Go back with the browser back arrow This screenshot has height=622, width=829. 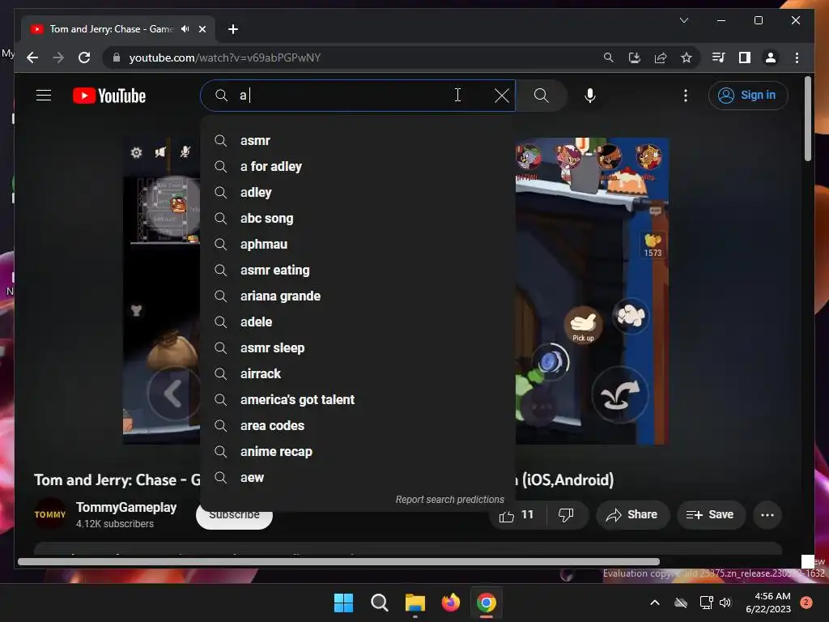pos(32,58)
